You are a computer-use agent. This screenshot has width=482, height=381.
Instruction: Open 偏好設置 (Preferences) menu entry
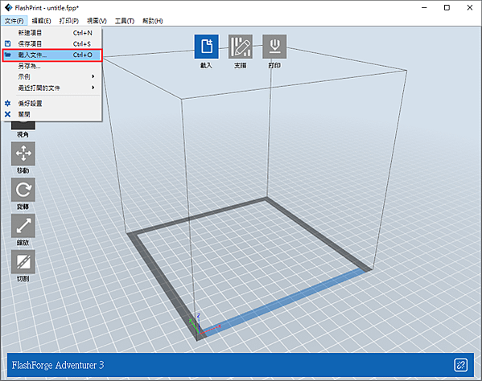52,104
